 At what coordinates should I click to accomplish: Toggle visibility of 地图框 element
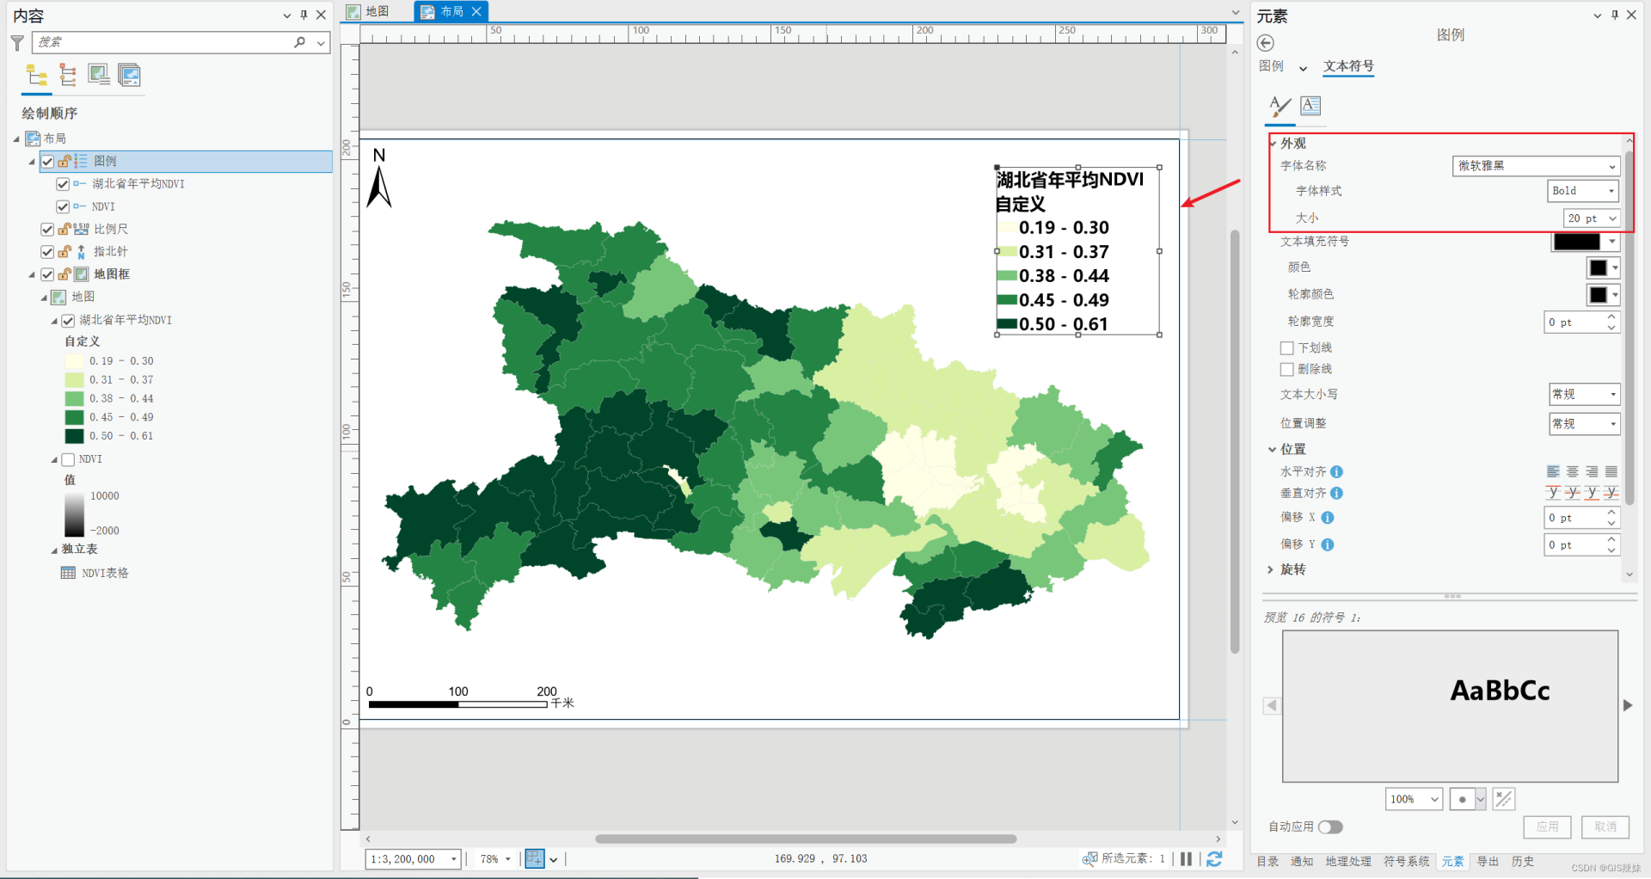click(x=47, y=274)
